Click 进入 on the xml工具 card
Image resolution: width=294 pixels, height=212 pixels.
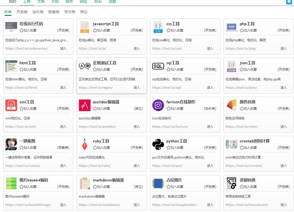63,127
